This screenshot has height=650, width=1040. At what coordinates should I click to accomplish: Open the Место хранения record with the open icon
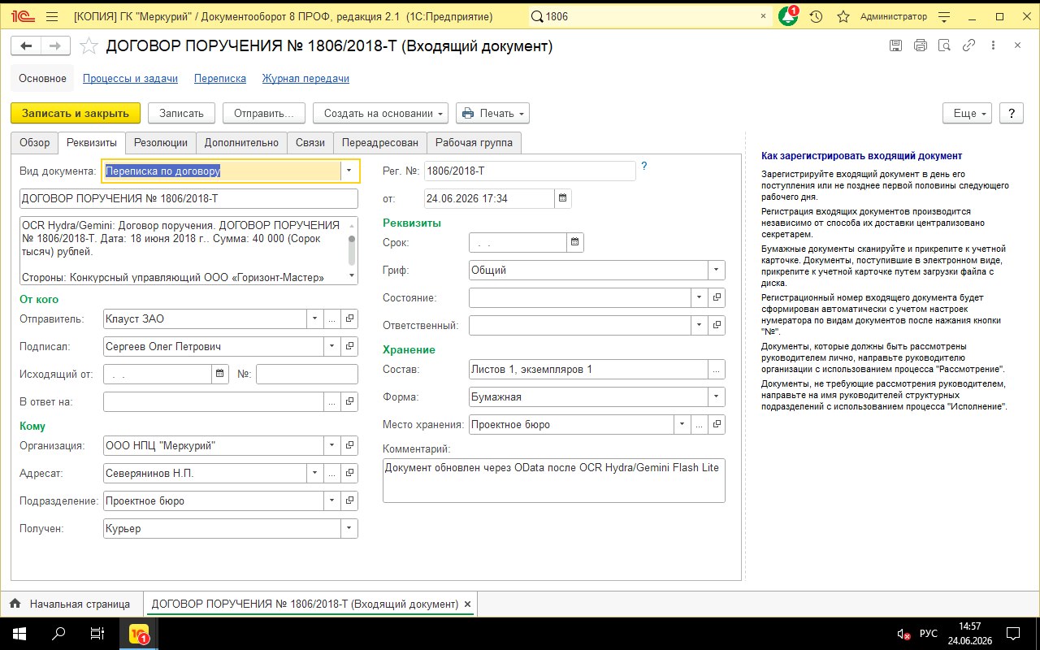point(717,424)
